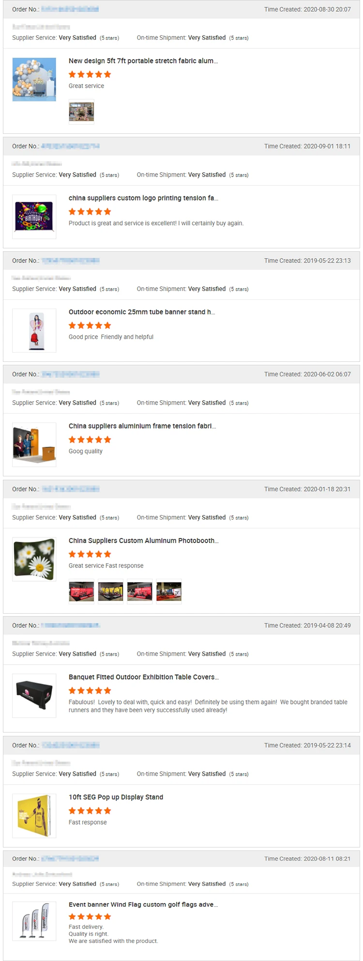Open last photo in Great service Fast response review
This screenshot has height=961, width=363.
point(168,591)
